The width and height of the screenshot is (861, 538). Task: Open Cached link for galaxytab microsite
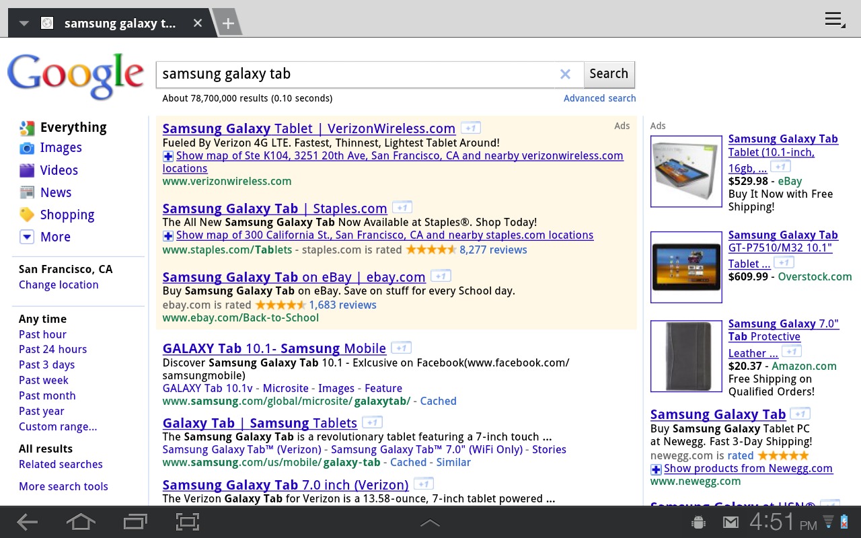tap(438, 401)
